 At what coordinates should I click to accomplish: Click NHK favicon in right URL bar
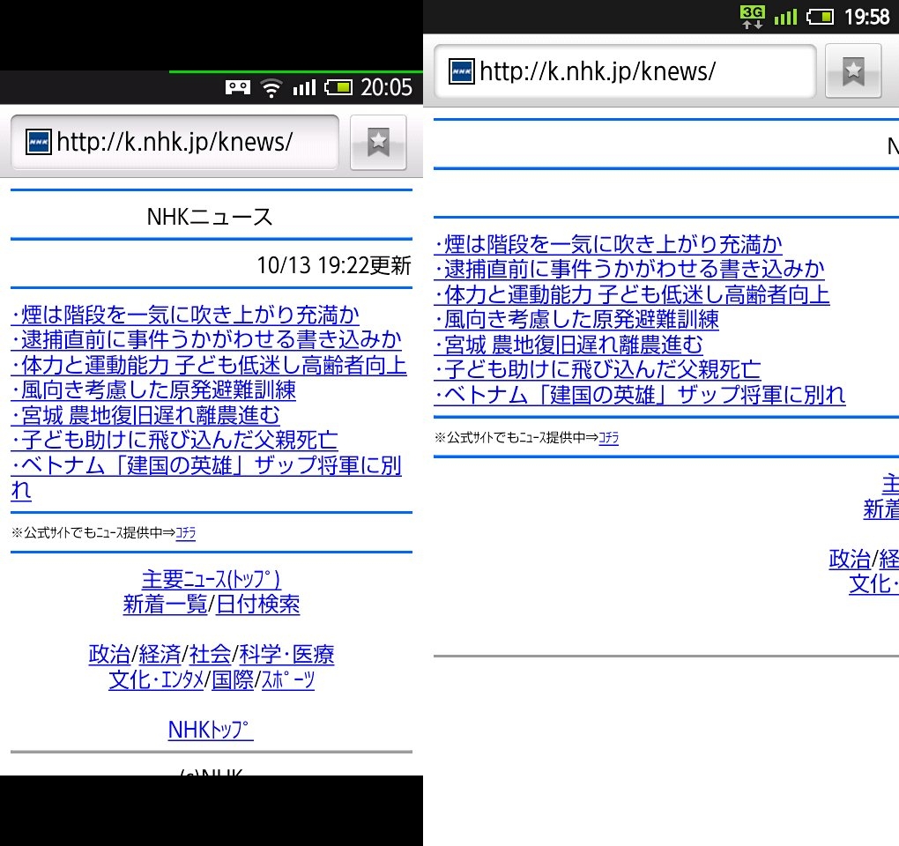[461, 71]
